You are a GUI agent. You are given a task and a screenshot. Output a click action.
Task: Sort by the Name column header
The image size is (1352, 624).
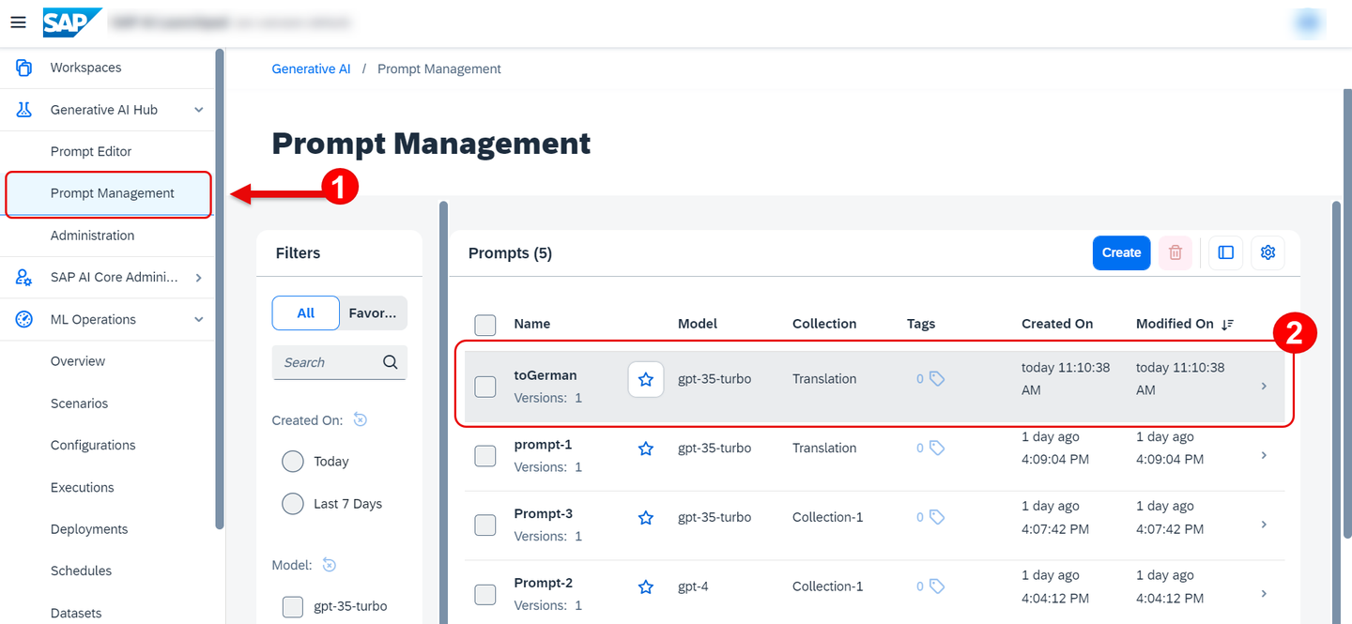532,324
